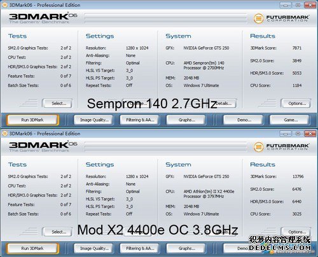Select HDR/SM3.0 Score value 5053
The image size is (318, 257).
tap(297, 73)
